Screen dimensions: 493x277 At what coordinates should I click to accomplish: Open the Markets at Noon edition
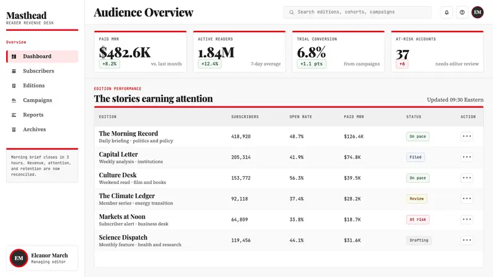[122, 217]
